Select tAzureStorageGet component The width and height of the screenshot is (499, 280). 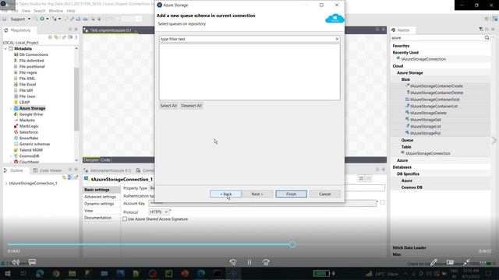426,120
